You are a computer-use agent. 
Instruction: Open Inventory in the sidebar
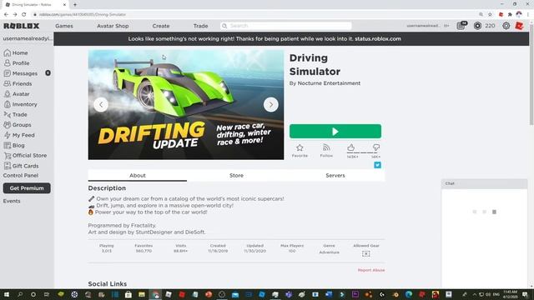(20, 104)
